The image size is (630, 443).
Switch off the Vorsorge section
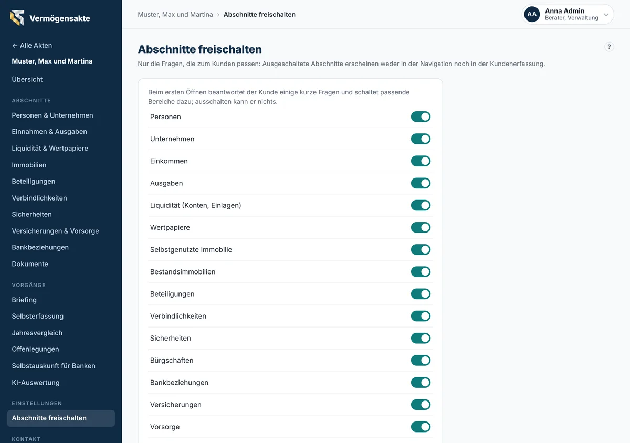tap(421, 427)
